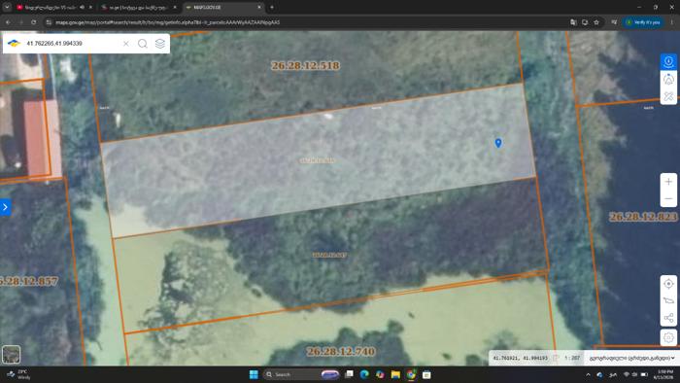Open the coordinate system dropdown
680x383 pixels.
click(x=631, y=359)
